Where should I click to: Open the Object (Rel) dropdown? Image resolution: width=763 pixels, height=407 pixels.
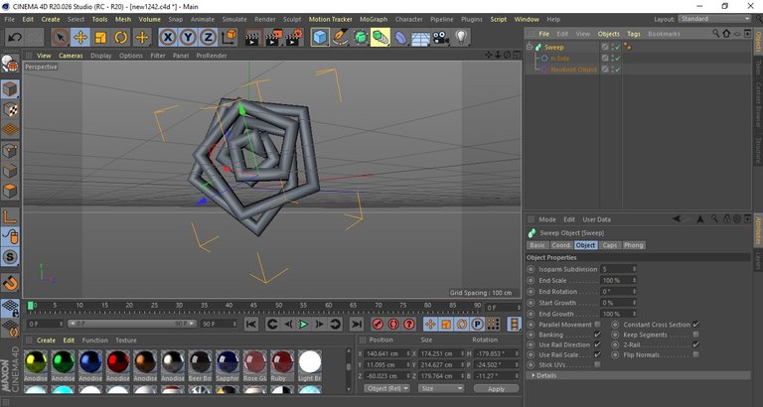coord(386,388)
